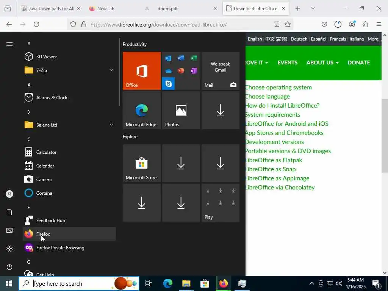388x291 pixels.
Task: Open the EVENTS menu item
Action: click(287, 63)
